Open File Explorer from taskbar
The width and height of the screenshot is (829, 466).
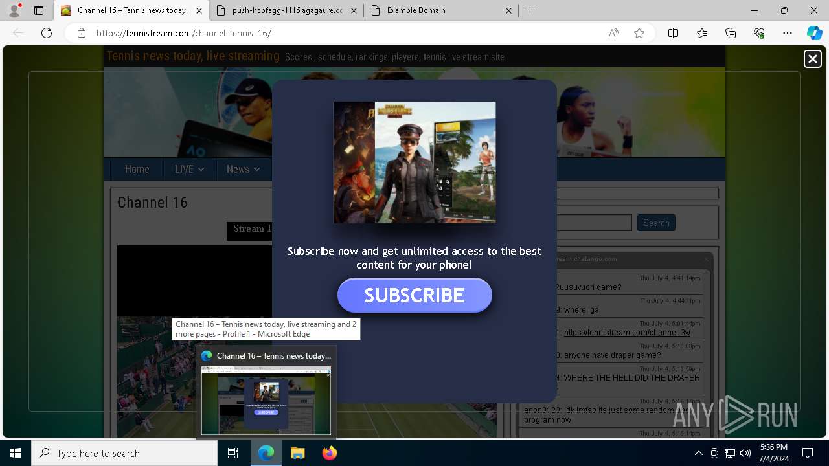coord(297,453)
